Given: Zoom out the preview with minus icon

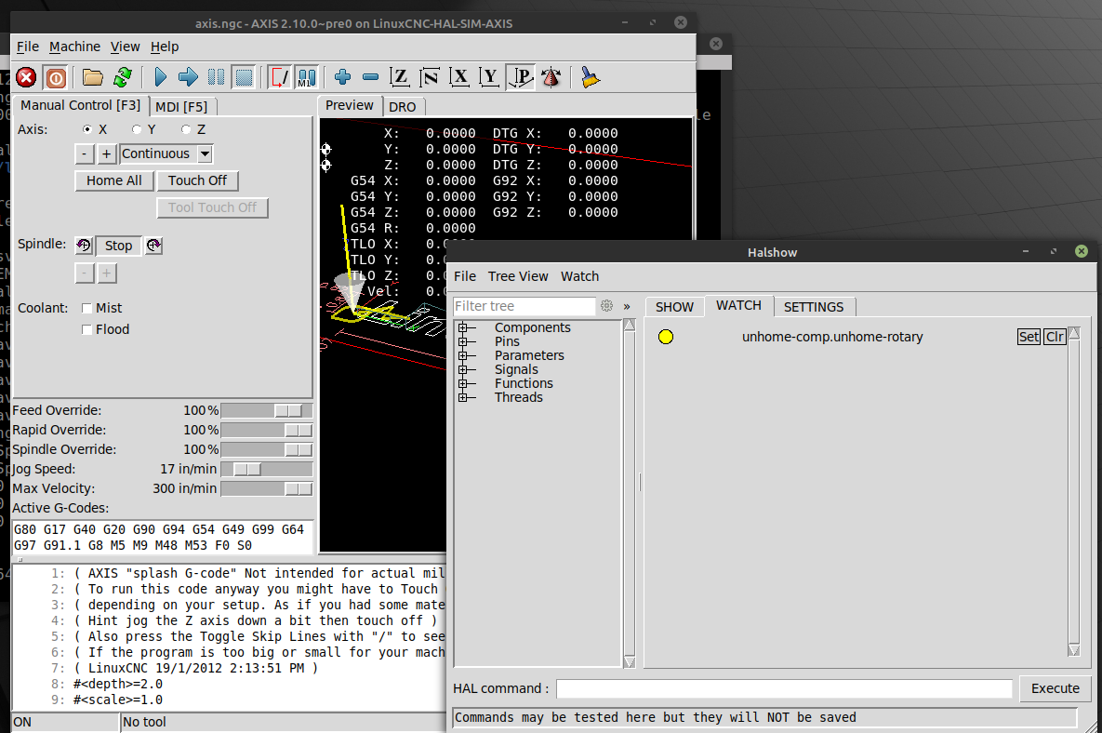Looking at the screenshot, I should point(370,77).
